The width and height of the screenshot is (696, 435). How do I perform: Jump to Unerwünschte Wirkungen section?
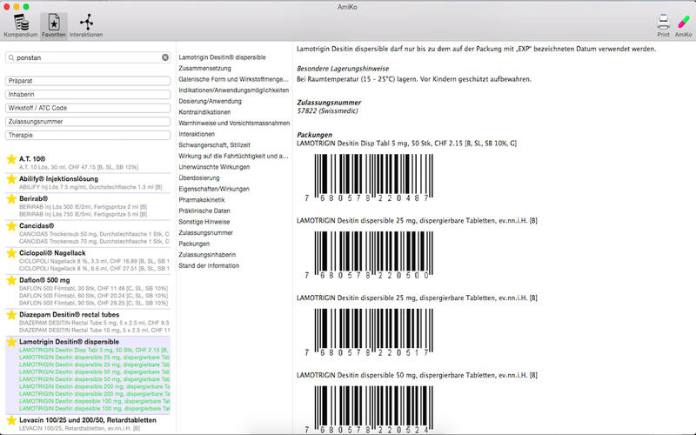click(x=214, y=167)
